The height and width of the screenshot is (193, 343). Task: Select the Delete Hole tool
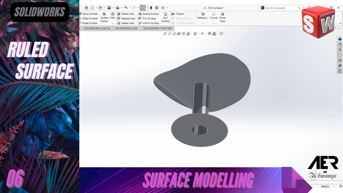pos(125,23)
